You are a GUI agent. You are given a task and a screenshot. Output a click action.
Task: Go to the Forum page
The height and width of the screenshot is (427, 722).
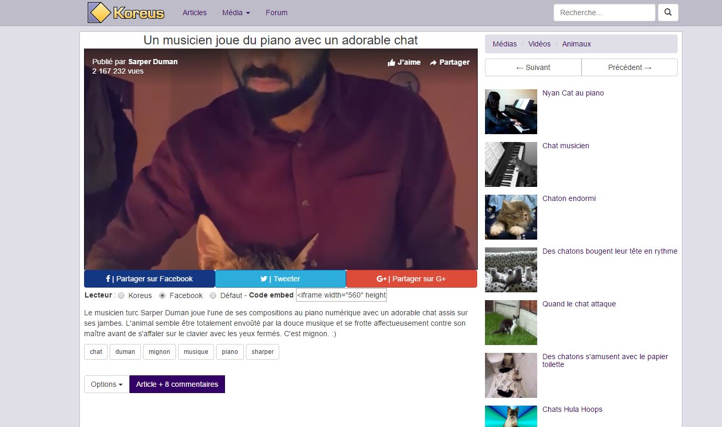coord(276,13)
